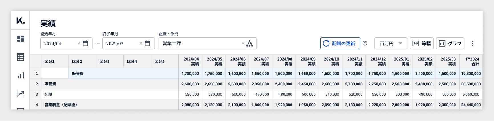The width and height of the screenshot is (494, 121).
Task: Click the help question mark icon
Action: [365, 43]
